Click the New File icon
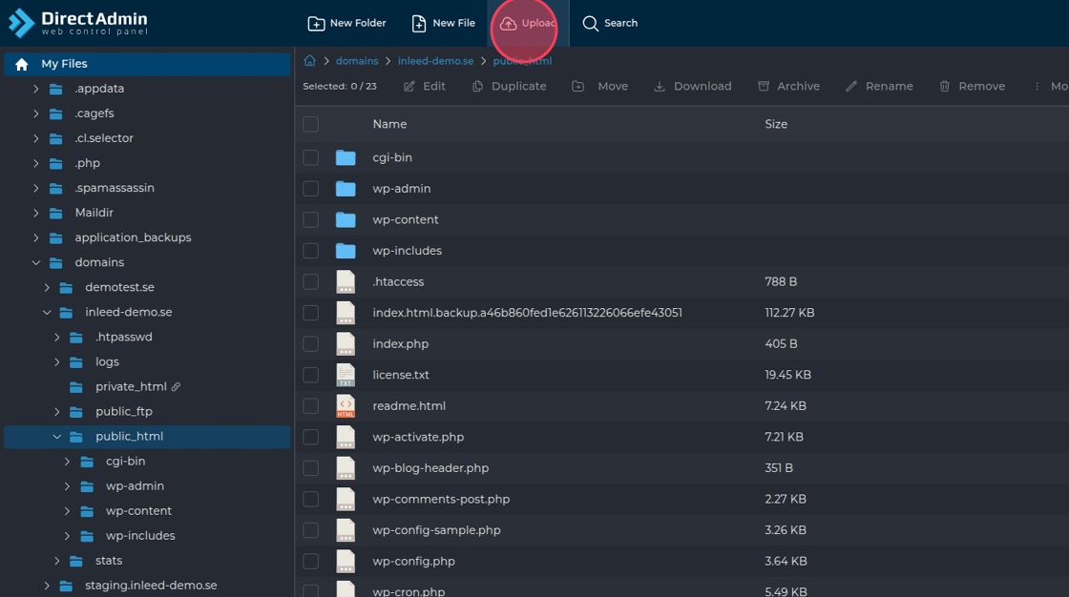Image resolution: width=1069 pixels, height=597 pixels. tap(419, 24)
